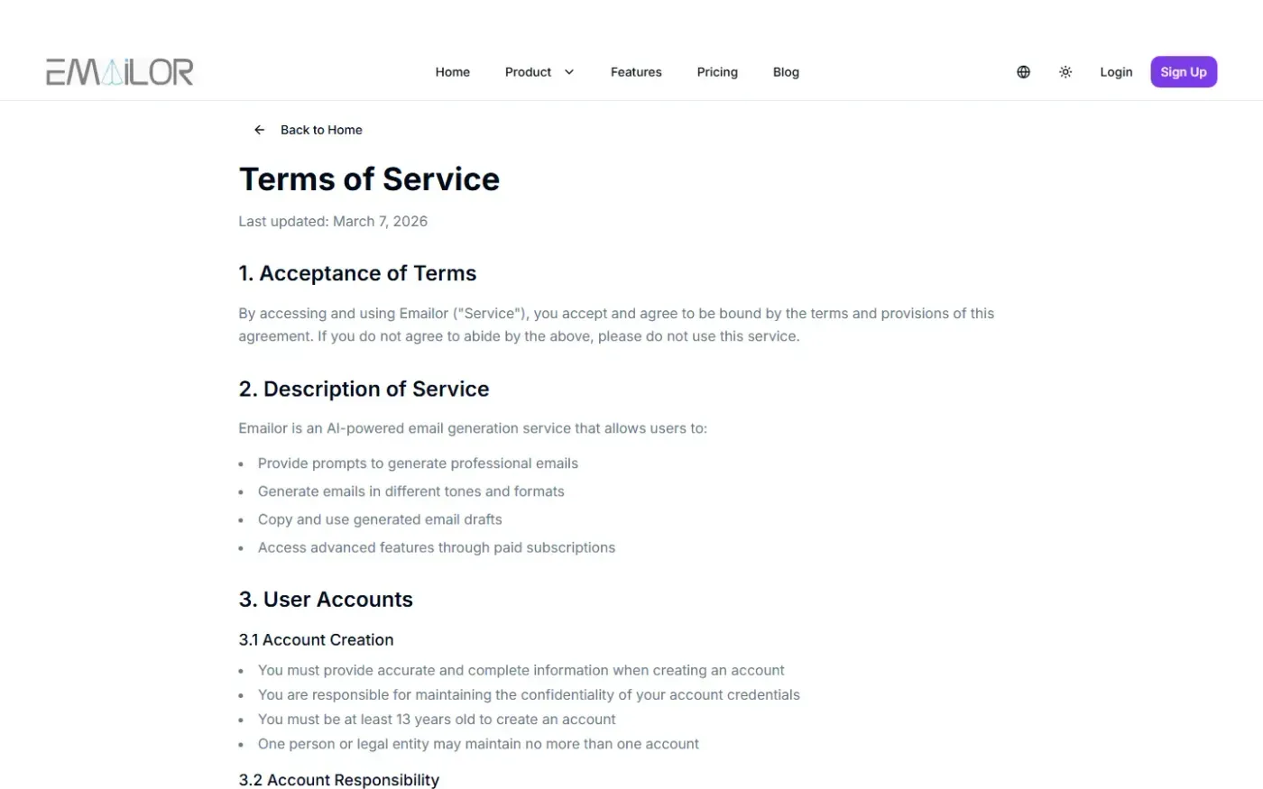
Task: Click the Sign Up button
Action: coord(1184,72)
